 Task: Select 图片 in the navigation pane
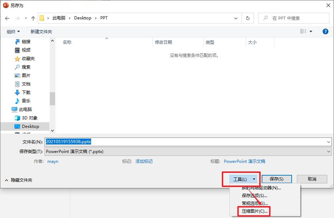point(26,76)
